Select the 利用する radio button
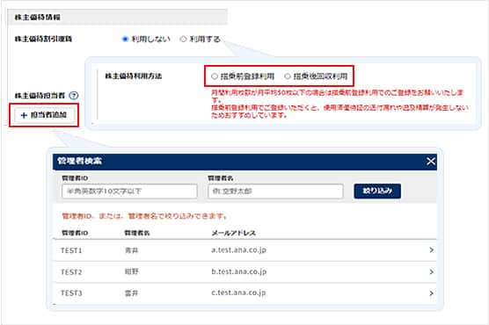The image size is (489, 325). click(x=183, y=39)
